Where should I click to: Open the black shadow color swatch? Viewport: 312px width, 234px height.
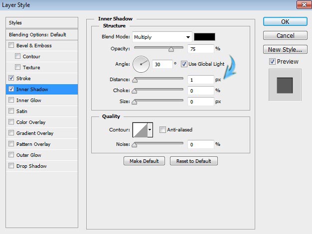click(204, 37)
